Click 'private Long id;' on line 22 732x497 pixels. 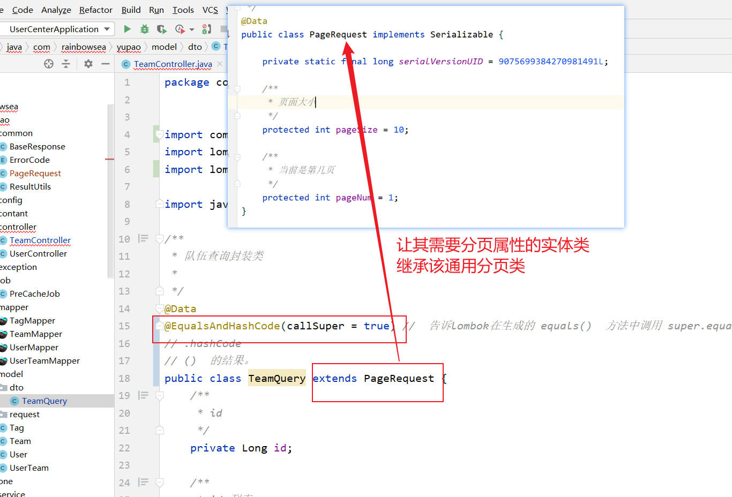pos(241,448)
